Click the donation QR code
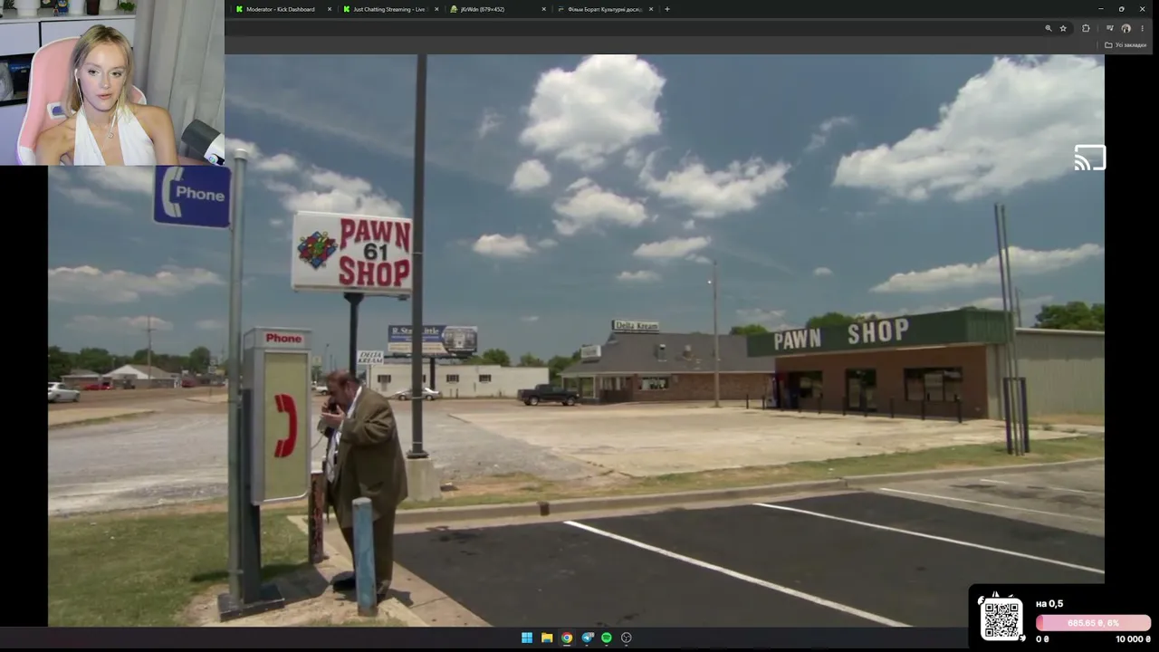Screen dimensions: 1159x652 pos(1001,618)
